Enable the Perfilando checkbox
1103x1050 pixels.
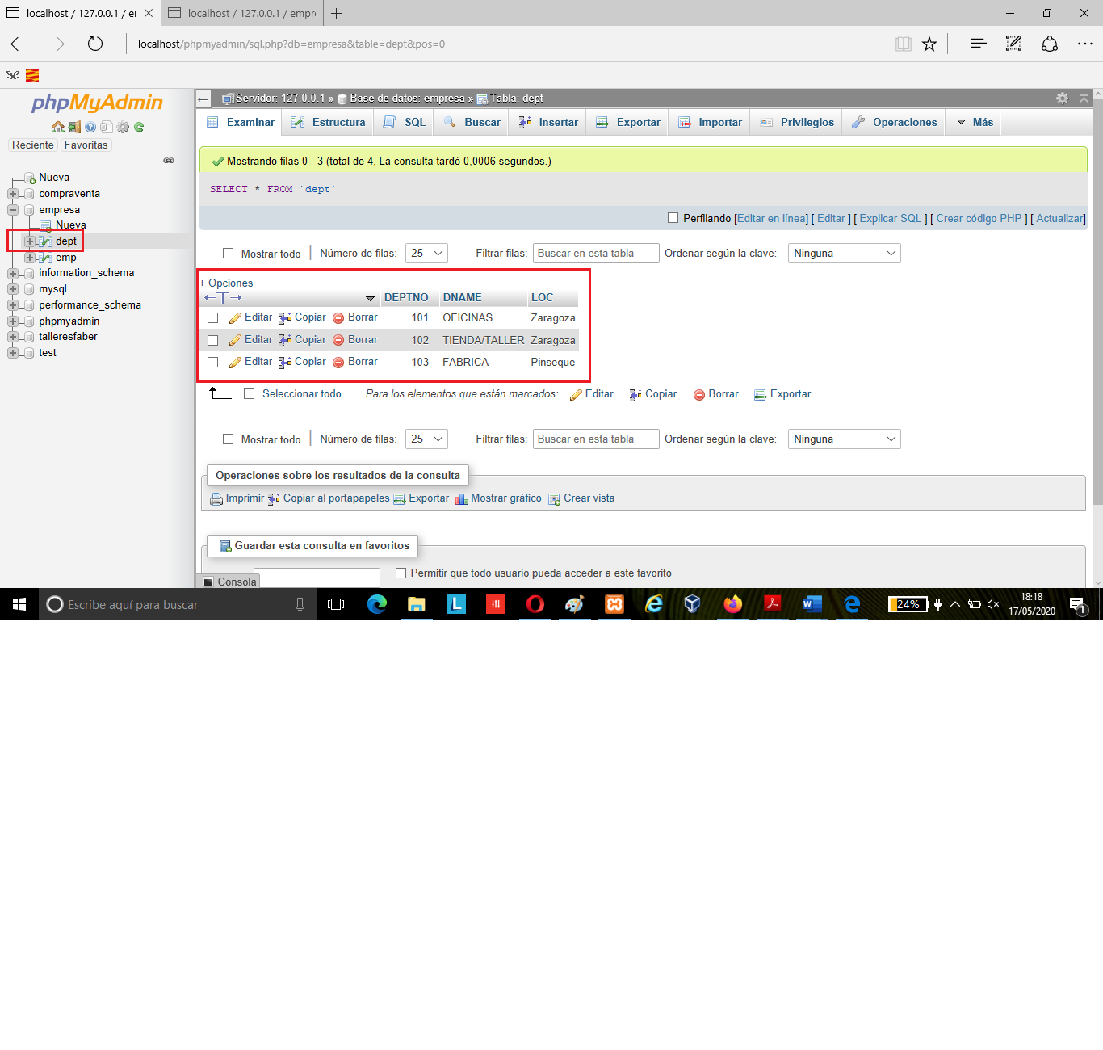pyautogui.click(x=673, y=218)
